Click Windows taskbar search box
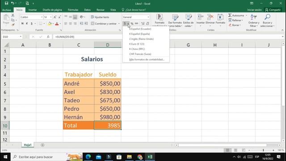The image size is (286, 161). (46, 157)
